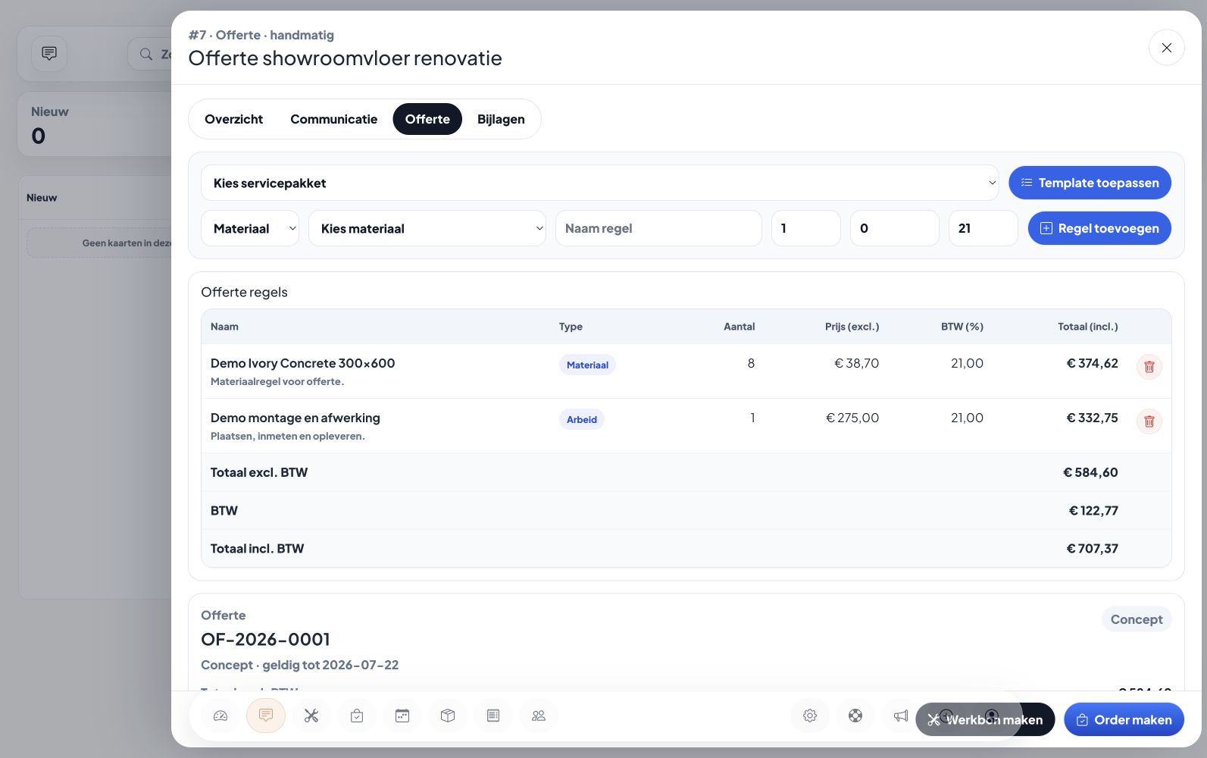This screenshot has width=1207, height=758.
Task: Switch to the Communicatie tab
Action: (334, 119)
